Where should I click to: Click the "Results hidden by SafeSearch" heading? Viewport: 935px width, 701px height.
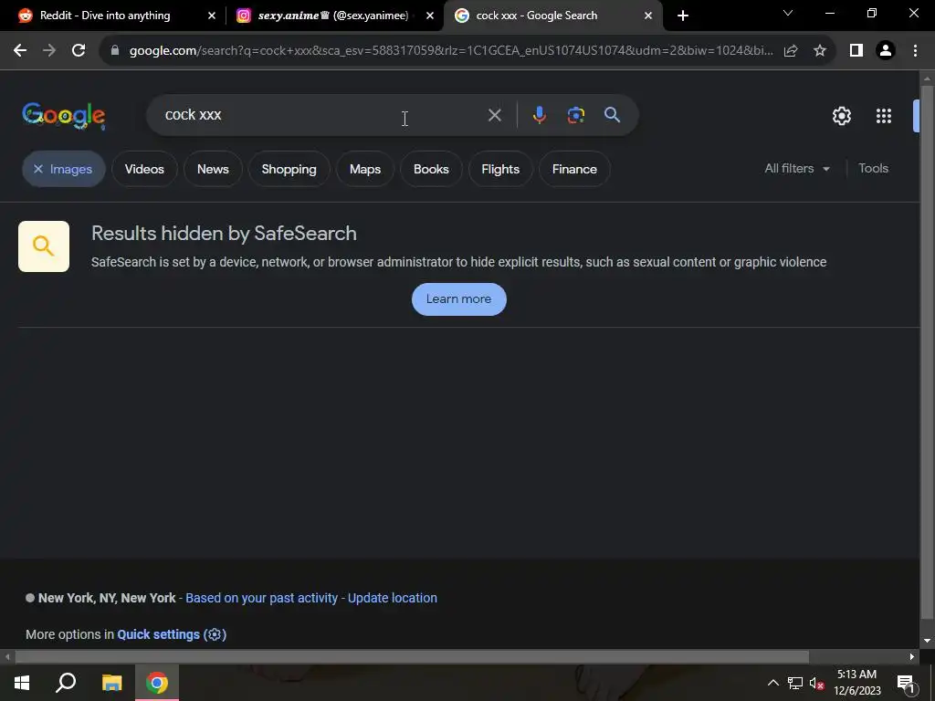tap(224, 233)
